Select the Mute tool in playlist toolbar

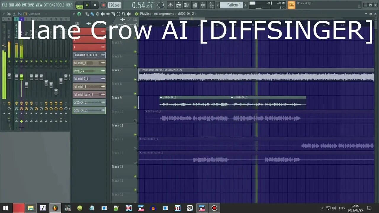pyautogui.click(x=103, y=14)
